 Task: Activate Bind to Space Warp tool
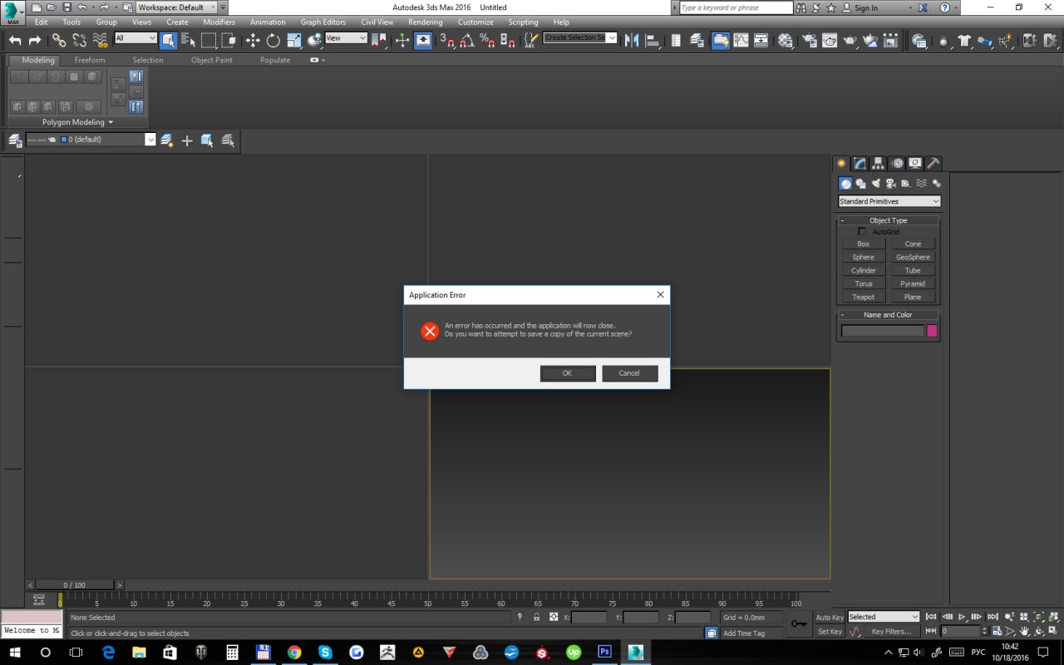coord(100,40)
